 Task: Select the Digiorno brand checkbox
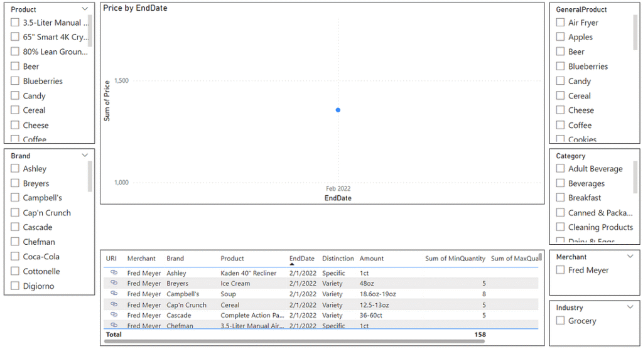15,286
